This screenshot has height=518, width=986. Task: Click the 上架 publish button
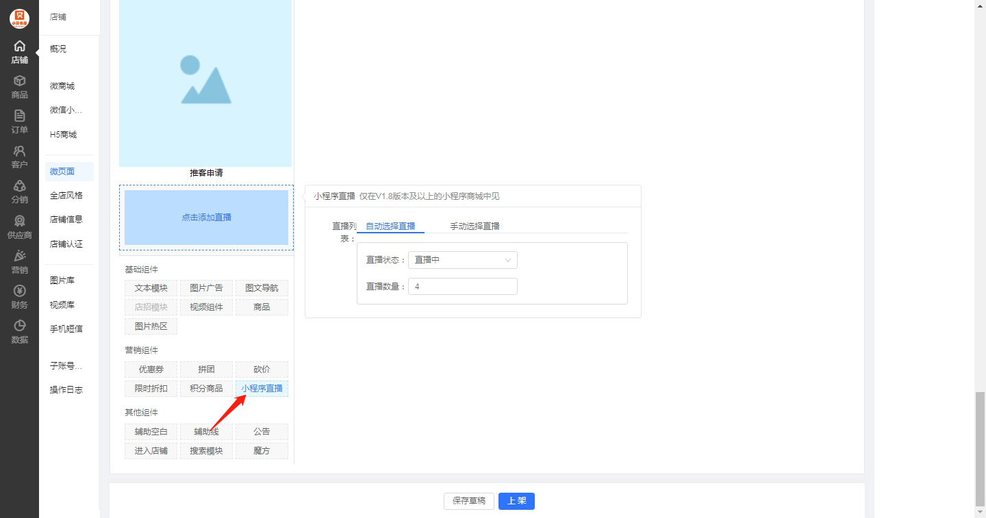[516, 501]
